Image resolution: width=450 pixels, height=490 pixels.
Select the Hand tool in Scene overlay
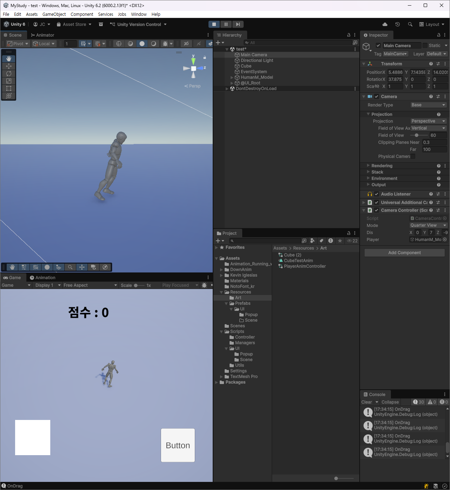tap(9, 59)
